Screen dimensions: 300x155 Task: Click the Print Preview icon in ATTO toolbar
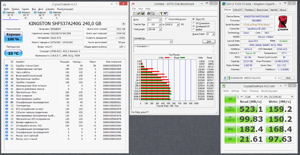pos(153,13)
